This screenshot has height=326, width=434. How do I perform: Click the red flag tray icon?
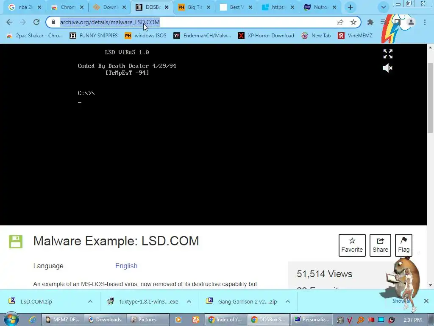coord(371,320)
